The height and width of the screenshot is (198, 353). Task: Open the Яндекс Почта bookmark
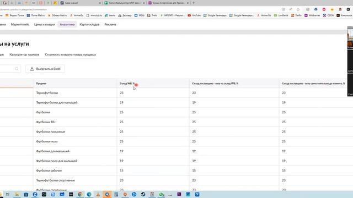click(15, 15)
